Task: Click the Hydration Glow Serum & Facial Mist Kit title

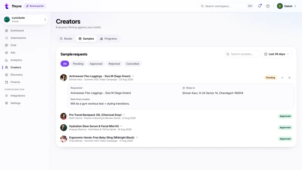Action: coord(94,126)
